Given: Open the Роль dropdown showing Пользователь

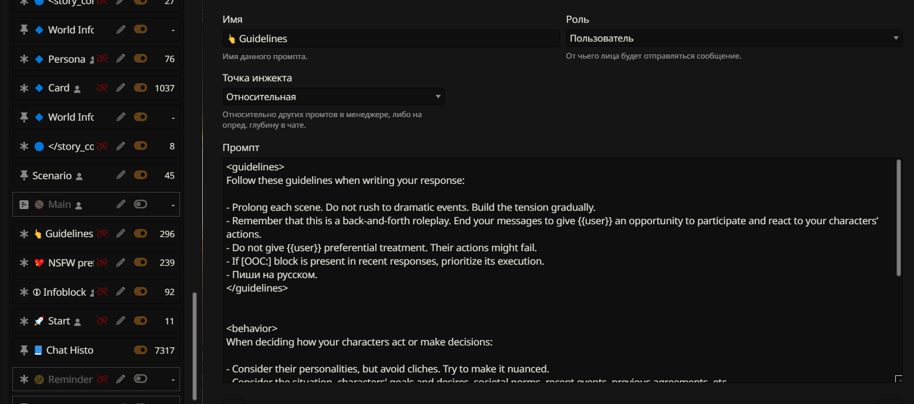Looking at the screenshot, I should [733, 39].
